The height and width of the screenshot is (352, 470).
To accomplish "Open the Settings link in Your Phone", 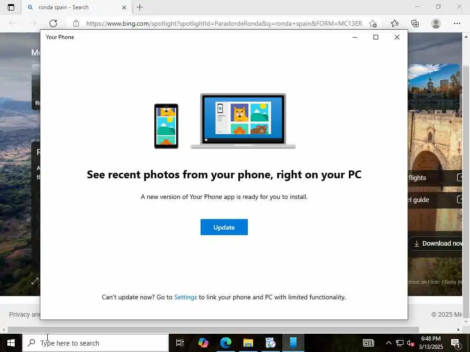I will point(185,297).
